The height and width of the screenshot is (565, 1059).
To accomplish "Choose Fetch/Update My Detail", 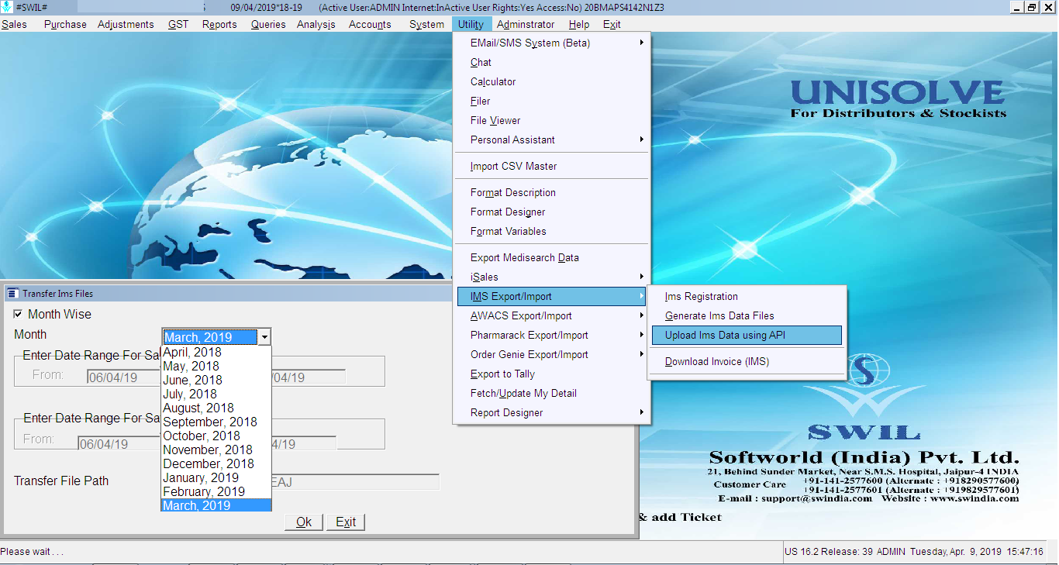I will coord(552,393).
